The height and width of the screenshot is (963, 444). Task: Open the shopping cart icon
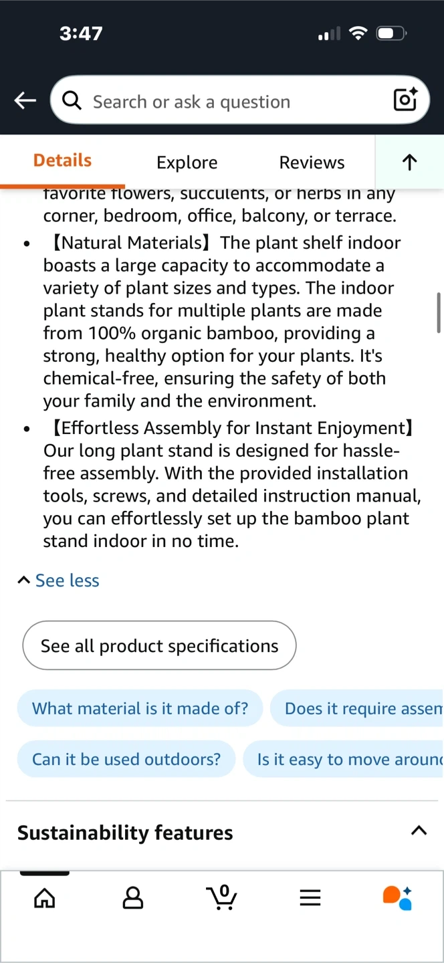(221, 897)
